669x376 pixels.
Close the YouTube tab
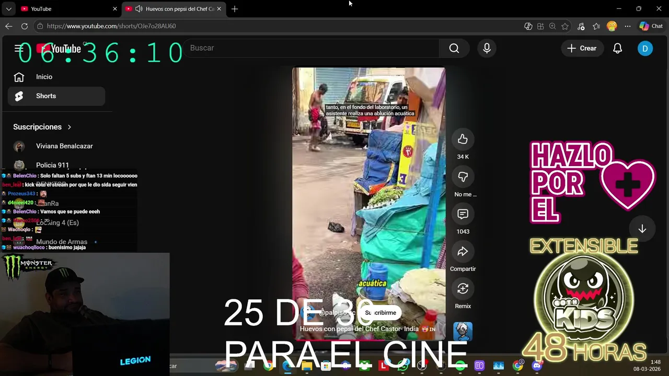115,9
